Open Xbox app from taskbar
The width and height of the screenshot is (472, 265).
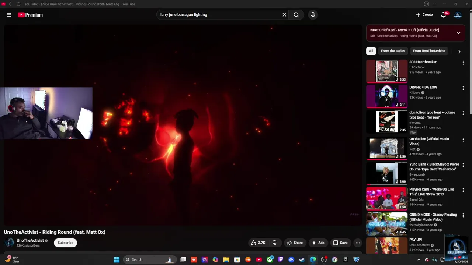click(x=270, y=259)
